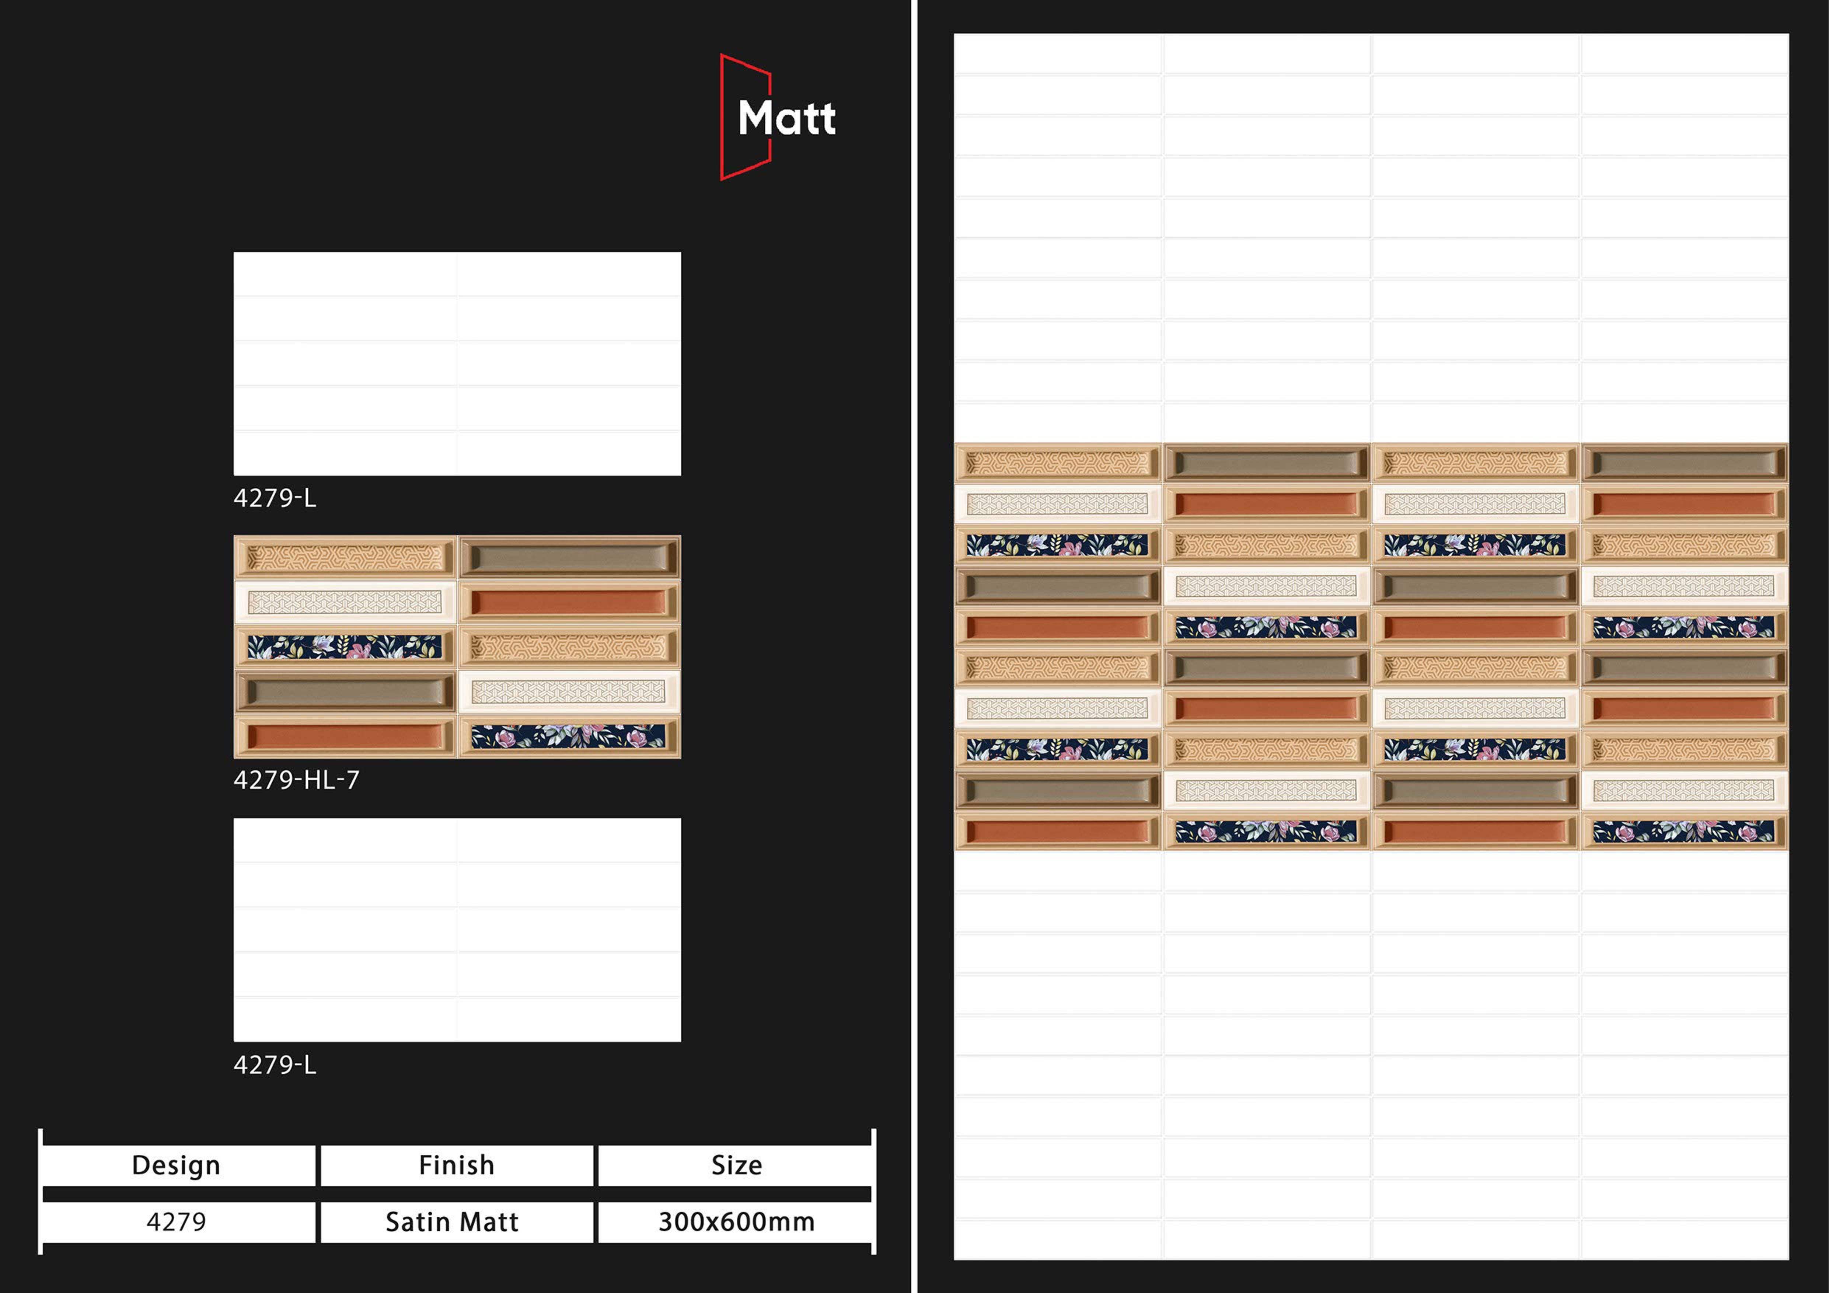
Task: Select the 4279-HL-7 highlighter tile thumbnail
Action: tap(457, 646)
